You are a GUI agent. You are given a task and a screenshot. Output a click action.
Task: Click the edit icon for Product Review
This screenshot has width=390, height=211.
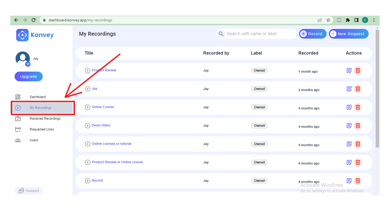(349, 71)
